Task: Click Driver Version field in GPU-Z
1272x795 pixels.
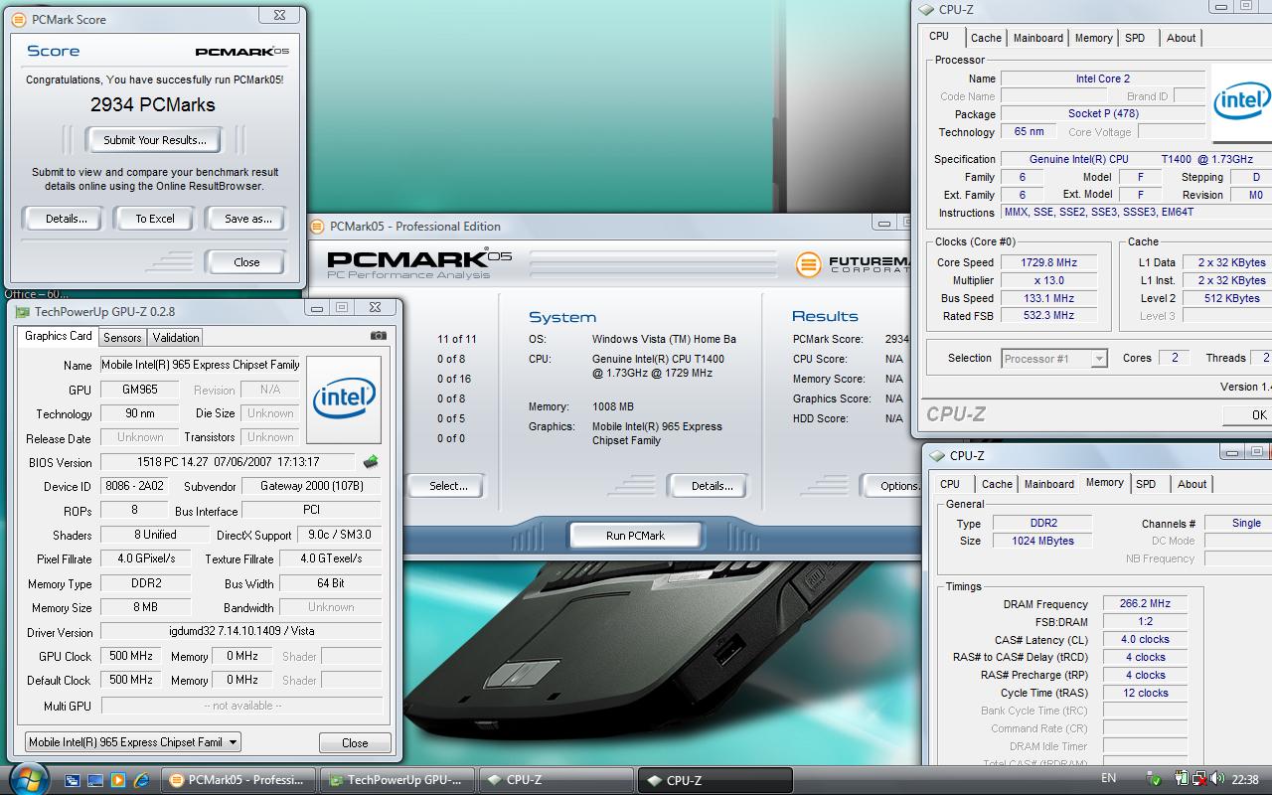Action: click(240, 631)
